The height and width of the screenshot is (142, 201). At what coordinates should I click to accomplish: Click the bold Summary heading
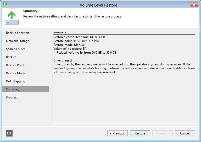click(30, 11)
